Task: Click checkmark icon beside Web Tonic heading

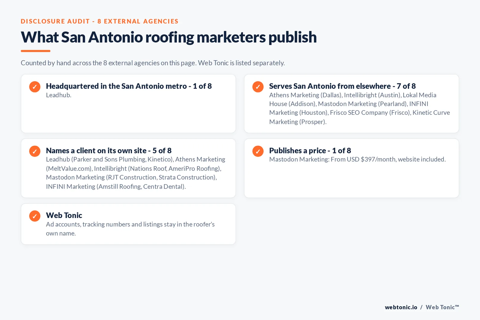Action: point(35,216)
